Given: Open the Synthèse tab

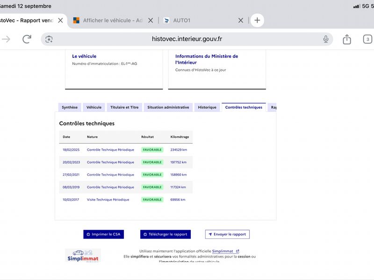Looking at the screenshot, I should [x=70, y=107].
